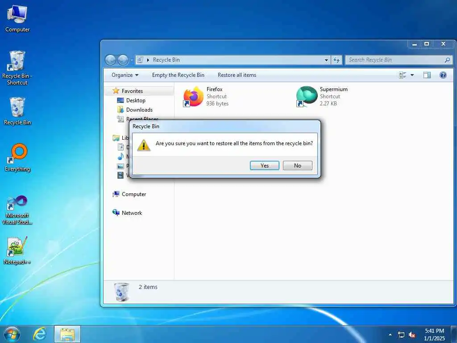Viewport: 457px width, 343px height.
Task: Click the muted volume tray icon
Action: point(412,335)
